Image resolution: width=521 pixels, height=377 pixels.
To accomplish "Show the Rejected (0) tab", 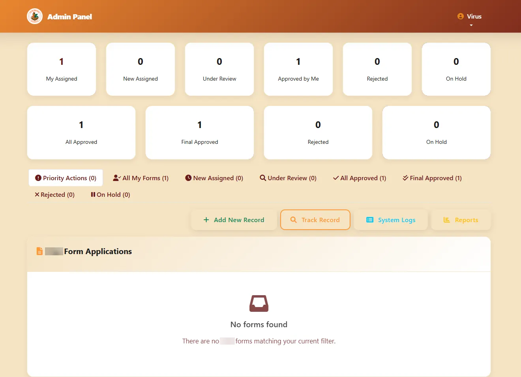I will point(54,194).
